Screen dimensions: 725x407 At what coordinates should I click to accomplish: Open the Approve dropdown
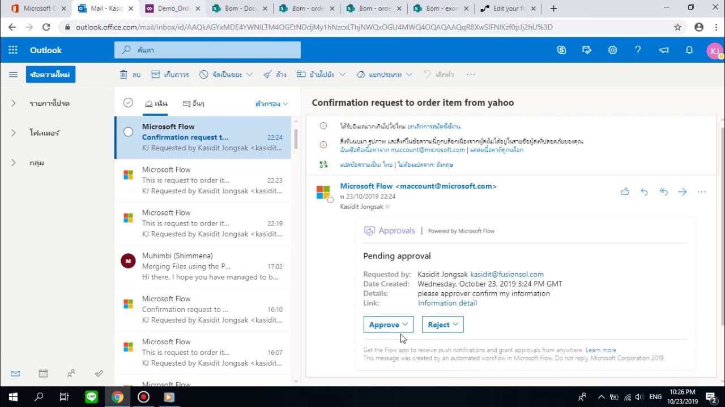(x=389, y=324)
